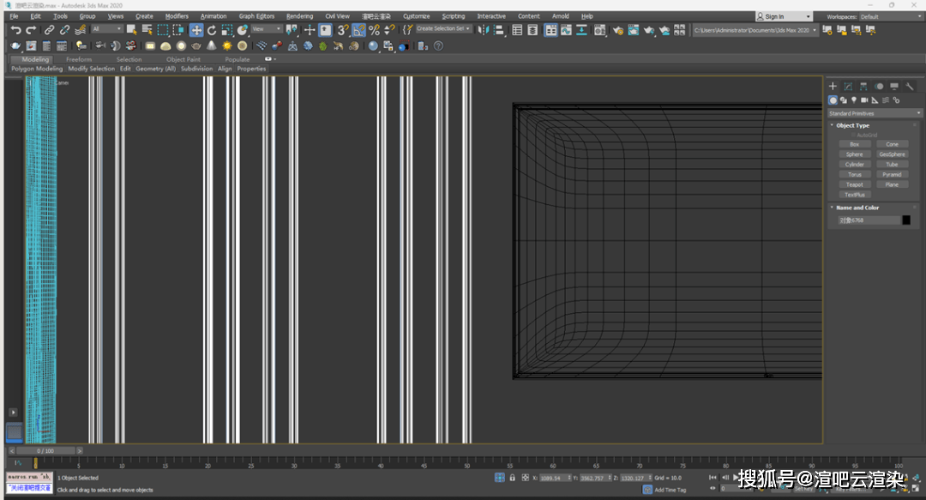Open the Display panel tab icon
Viewport: 926px width, 500px height.
[894, 87]
